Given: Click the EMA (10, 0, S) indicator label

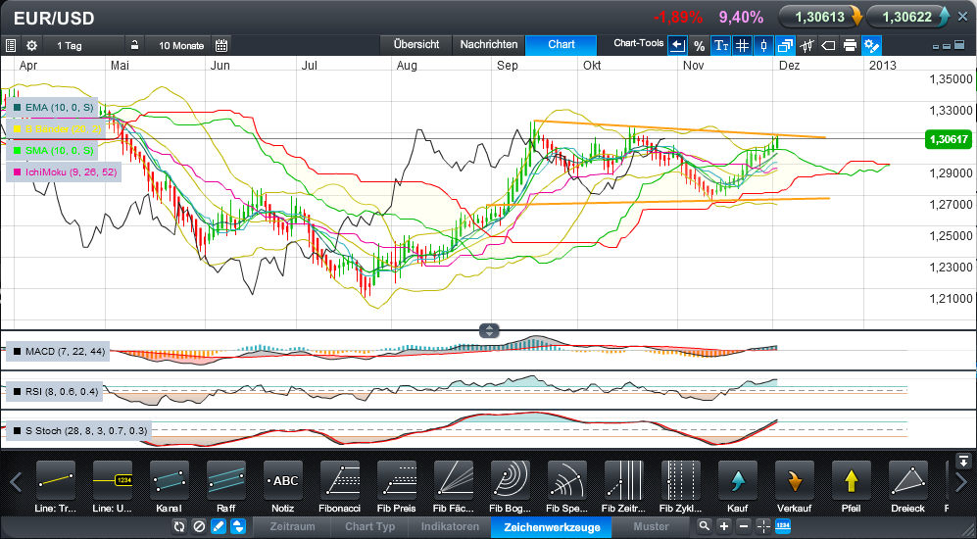Looking at the screenshot, I should pos(52,107).
